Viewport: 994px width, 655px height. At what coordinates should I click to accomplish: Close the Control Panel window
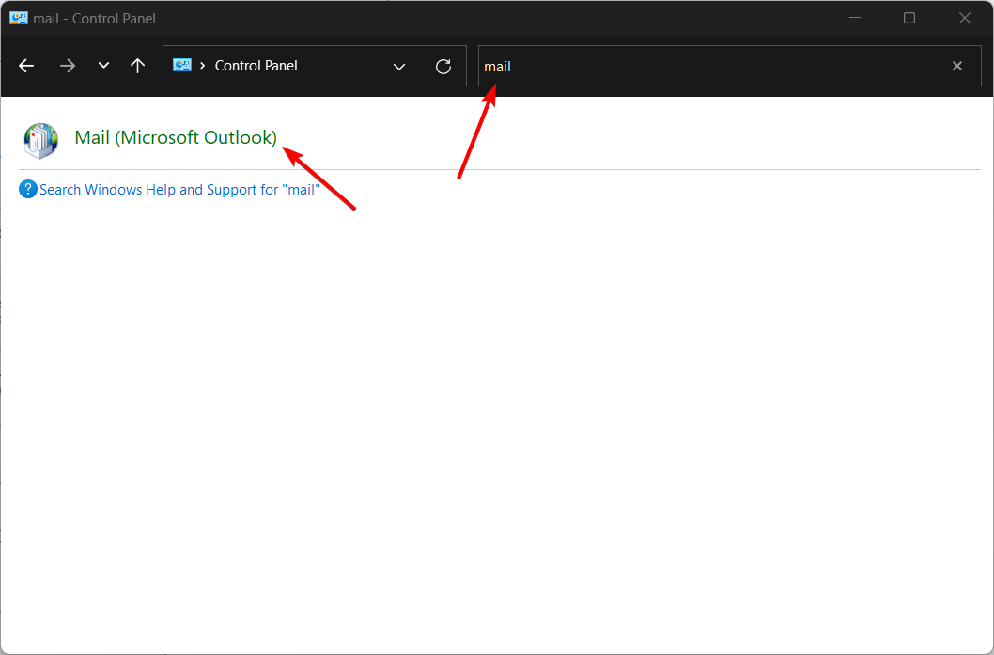[964, 18]
